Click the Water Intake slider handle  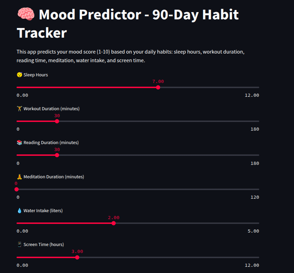click(113, 223)
